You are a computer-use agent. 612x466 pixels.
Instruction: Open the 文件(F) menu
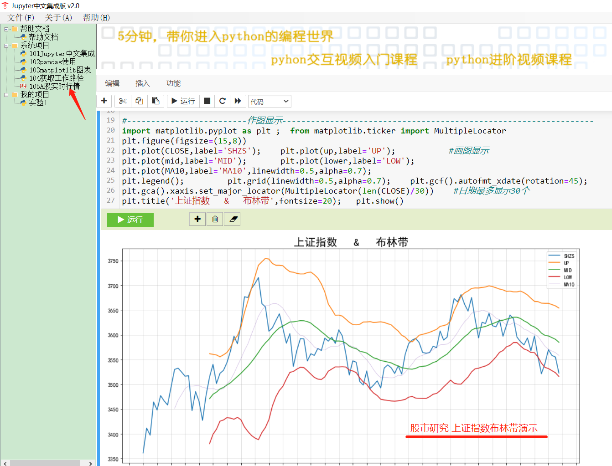pos(21,18)
